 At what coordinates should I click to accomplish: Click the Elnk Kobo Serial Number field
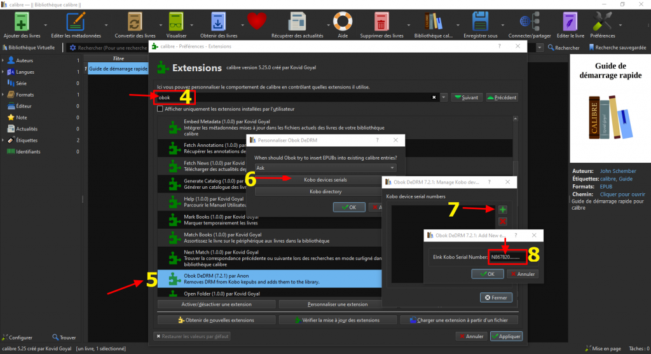click(507, 257)
